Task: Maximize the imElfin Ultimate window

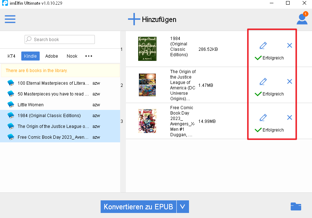Action: coord(288,3)
